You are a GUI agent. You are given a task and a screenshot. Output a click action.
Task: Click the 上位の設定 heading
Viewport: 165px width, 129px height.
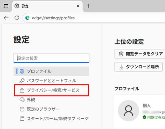(x=129, y=42)
